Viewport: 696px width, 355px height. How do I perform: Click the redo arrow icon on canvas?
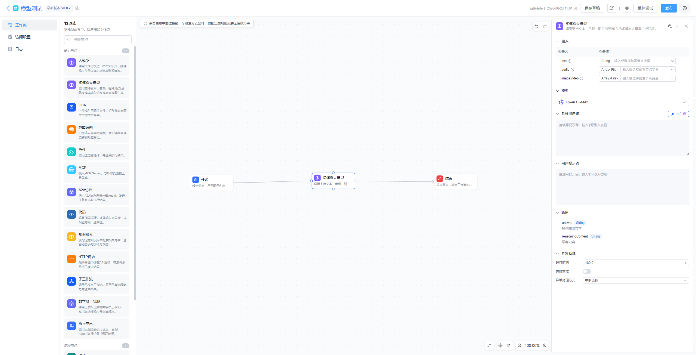[545, 26]
